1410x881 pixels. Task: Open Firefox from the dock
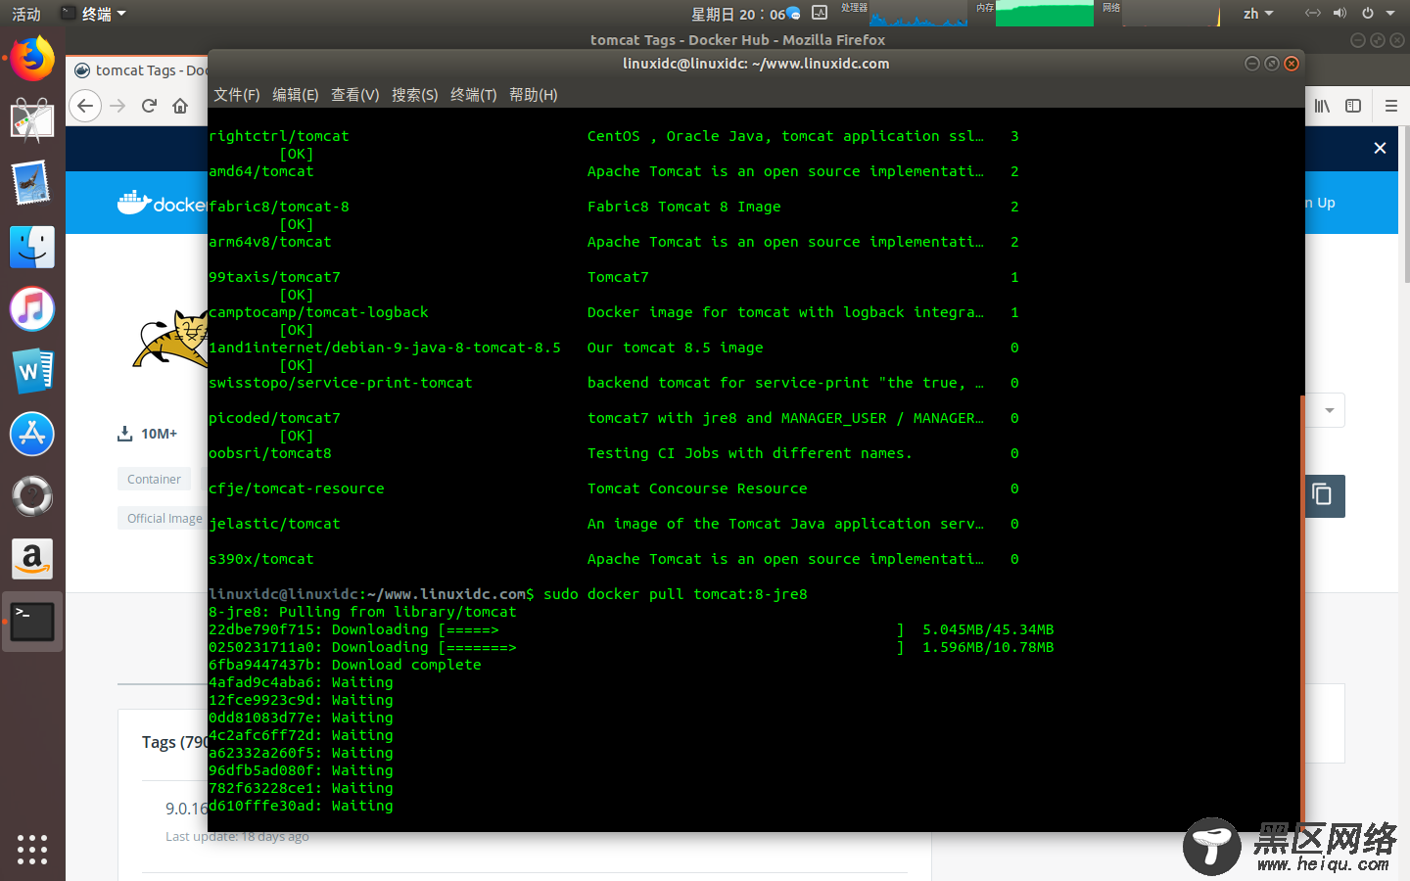click(32, 60)
